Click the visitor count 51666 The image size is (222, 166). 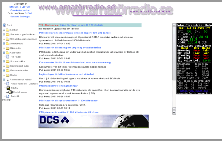pos(28,13)
